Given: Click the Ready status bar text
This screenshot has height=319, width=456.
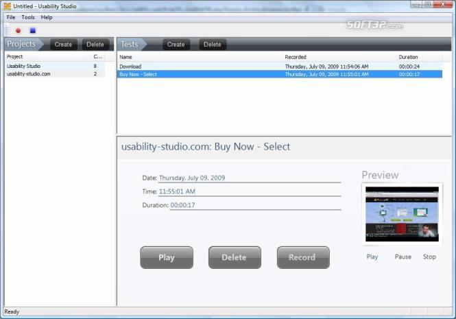Looking at the screenshot, I should point(12,311).
